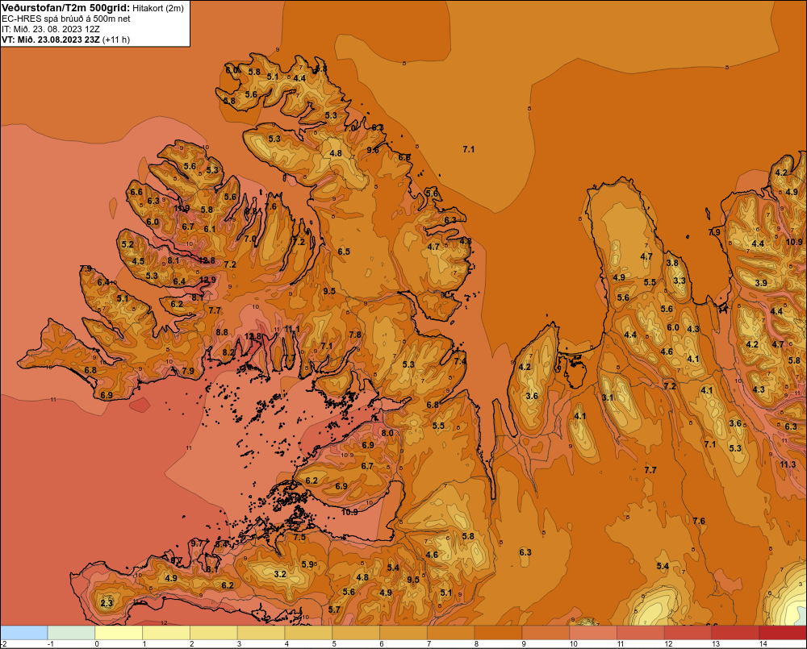Click the temperature value 5.9

307,564
